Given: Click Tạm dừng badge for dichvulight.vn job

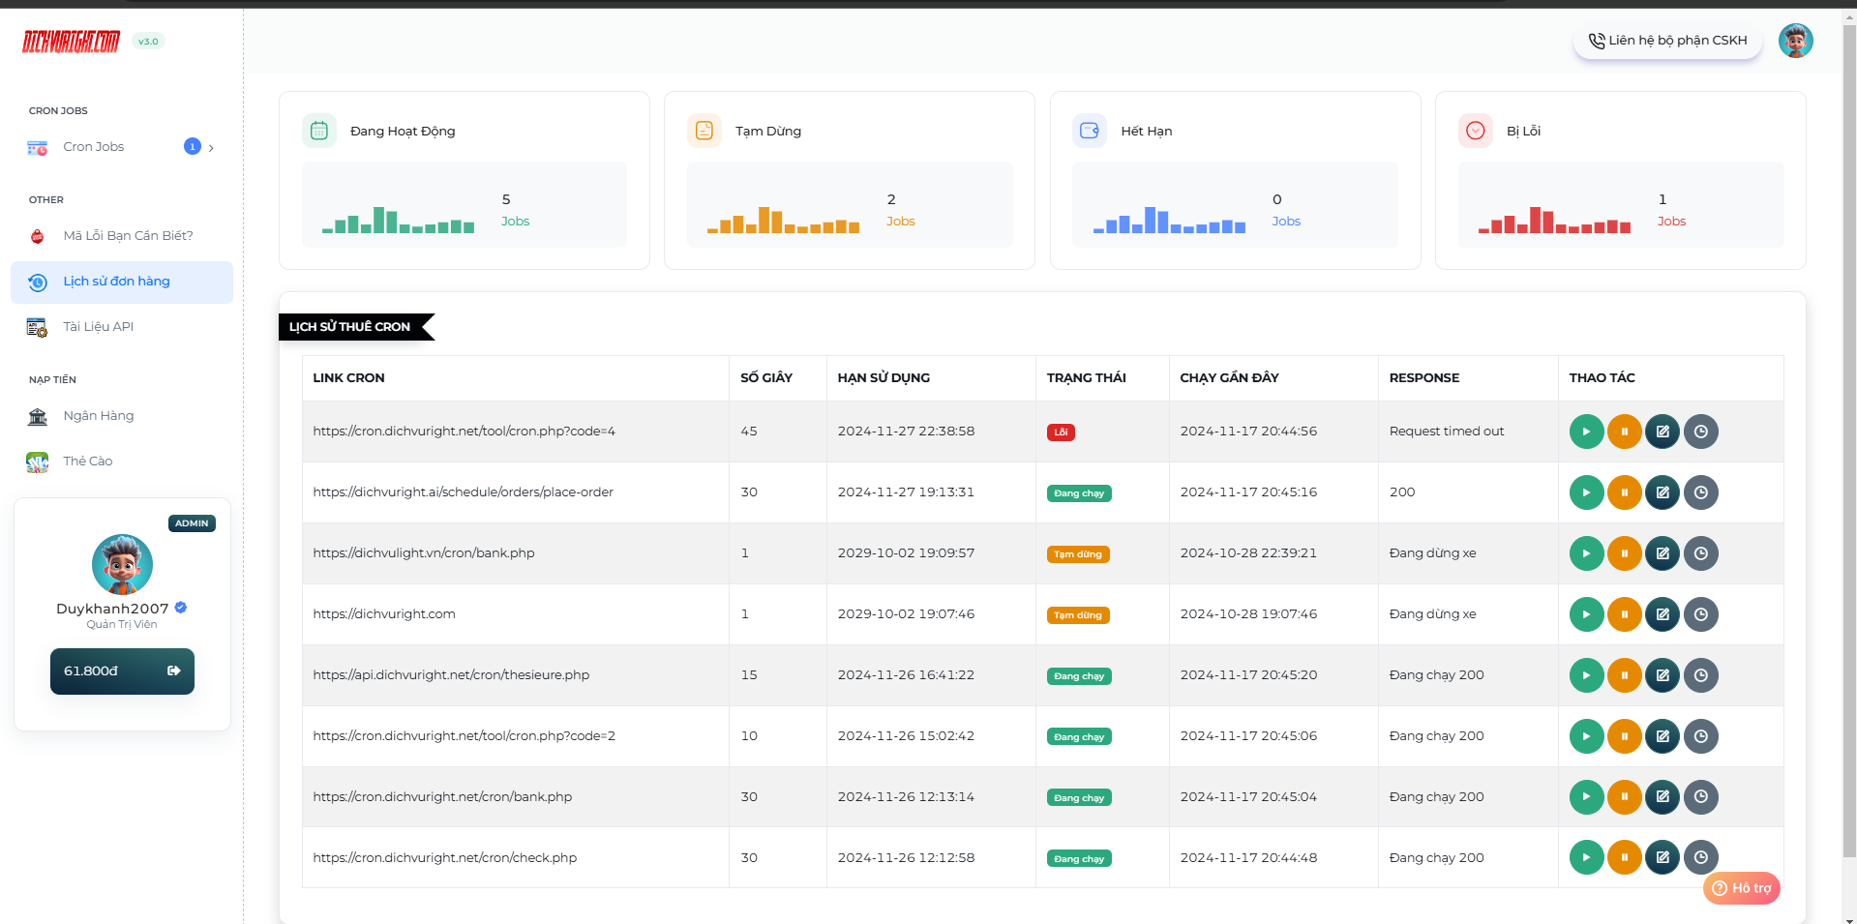Looking at the screenshot, I should [1078, 554].
